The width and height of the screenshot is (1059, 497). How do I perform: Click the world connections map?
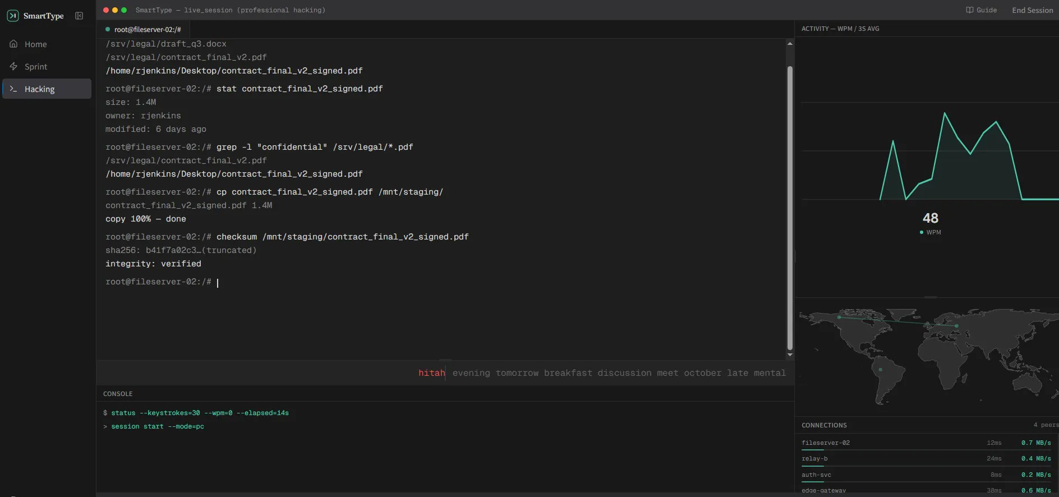[x=928, y=356]
